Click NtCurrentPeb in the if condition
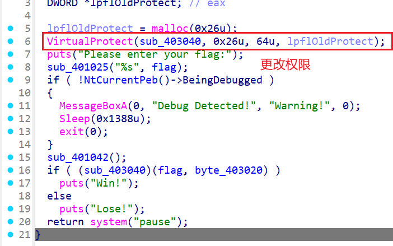Image resolution: width=393 pixels, height=246 pixels. (x=120, y=80)
